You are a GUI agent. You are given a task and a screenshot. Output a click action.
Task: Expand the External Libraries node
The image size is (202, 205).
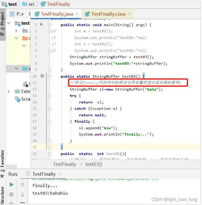(x=9, y=91)
